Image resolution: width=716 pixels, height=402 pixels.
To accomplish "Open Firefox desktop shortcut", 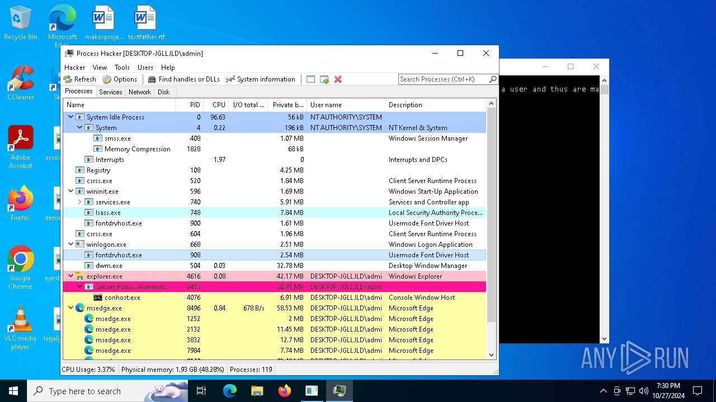I will point(21,203).
